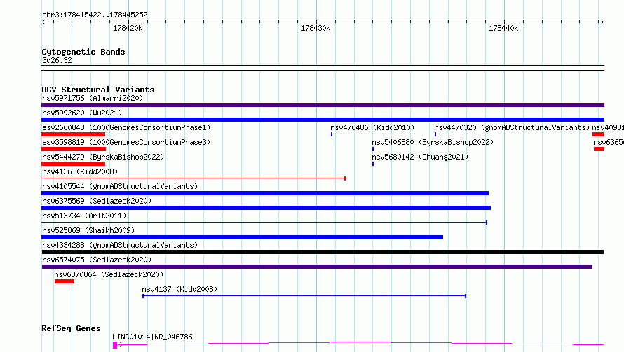The width and height of the screenshot is (624, 352).
Task: Click the small blue mark under nsv4470320
Action: pos(435,134)
